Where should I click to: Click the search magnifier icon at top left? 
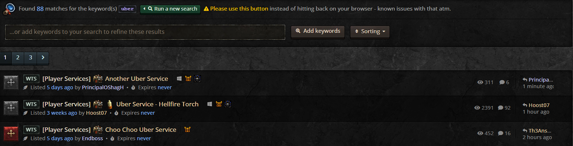coord(8,9)
